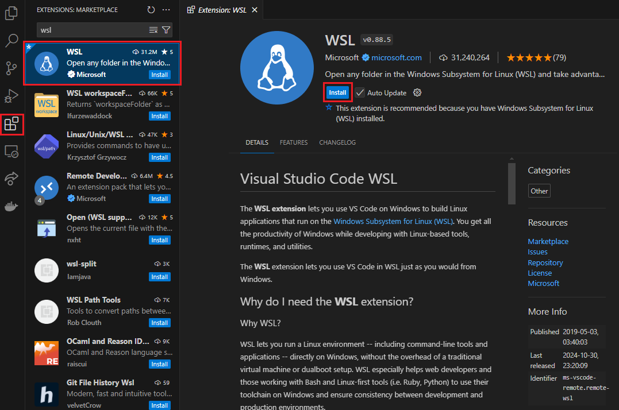
Task: Click the WSL workspace folder icon
Action: 47,105
